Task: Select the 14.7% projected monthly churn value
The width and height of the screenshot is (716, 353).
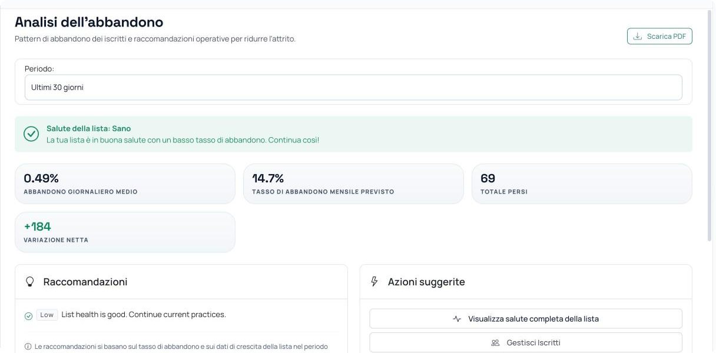Action: tap(268, 178)
